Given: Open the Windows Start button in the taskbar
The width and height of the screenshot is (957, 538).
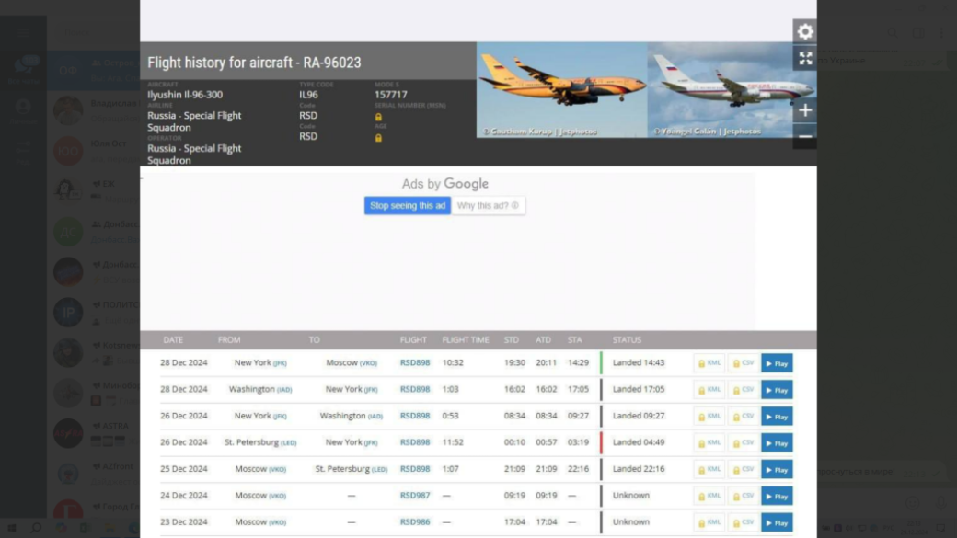Looking at the screenshot, I should tap(11, 528).
